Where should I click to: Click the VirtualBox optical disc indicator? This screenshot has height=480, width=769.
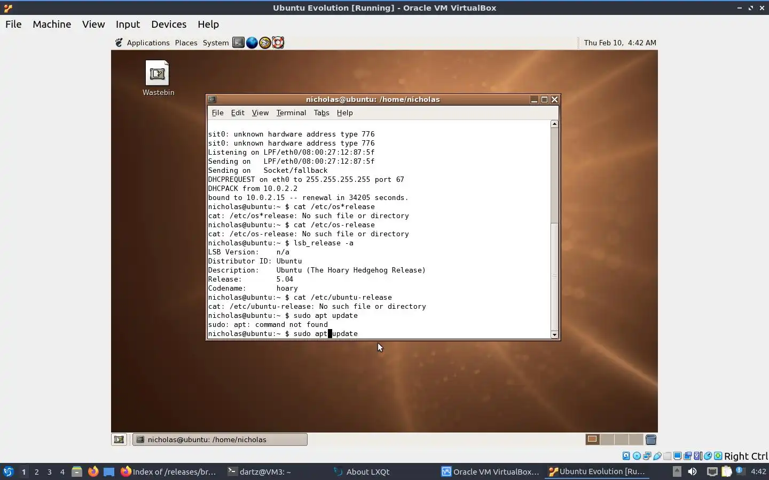coord(637,456)
